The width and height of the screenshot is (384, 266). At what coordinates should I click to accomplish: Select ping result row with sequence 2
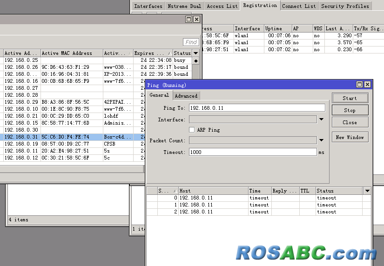259,212
